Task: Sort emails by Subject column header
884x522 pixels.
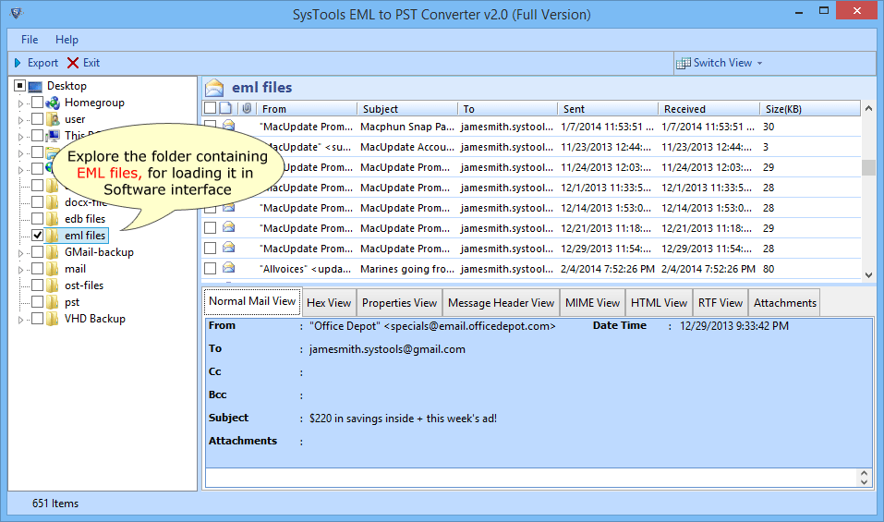Action: coord(407,109)
